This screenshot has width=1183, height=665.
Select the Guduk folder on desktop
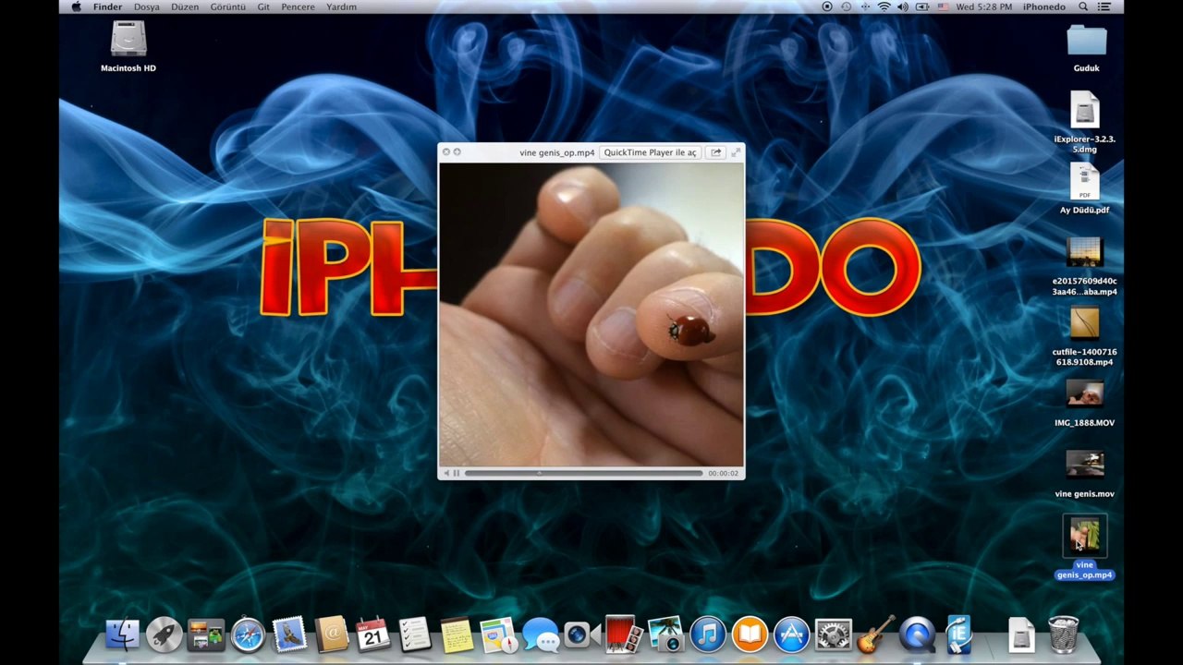coord(1086,40)
